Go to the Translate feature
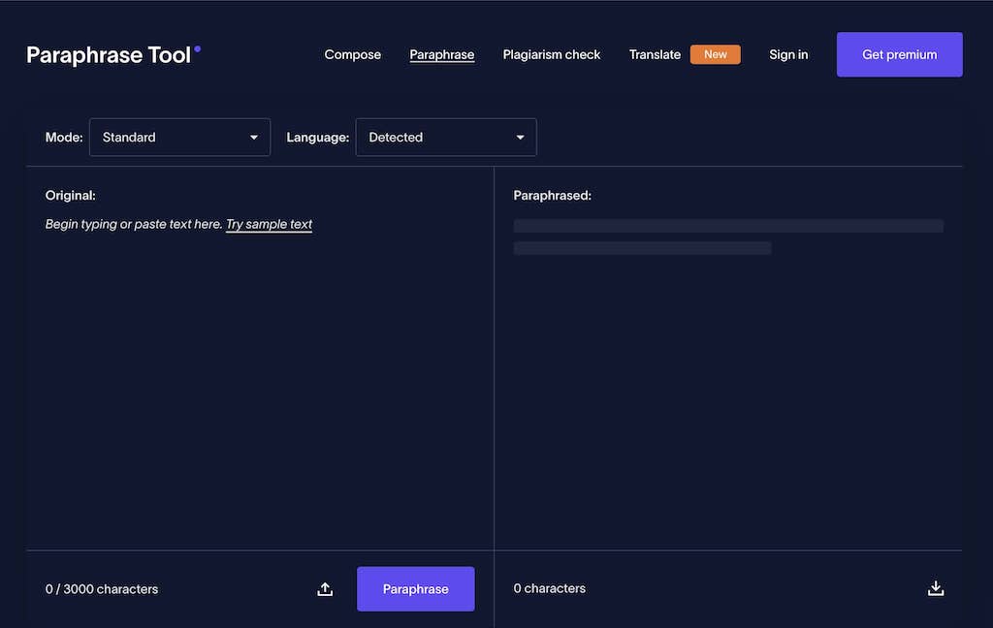993x628 pixels. [x=655, y=54]
